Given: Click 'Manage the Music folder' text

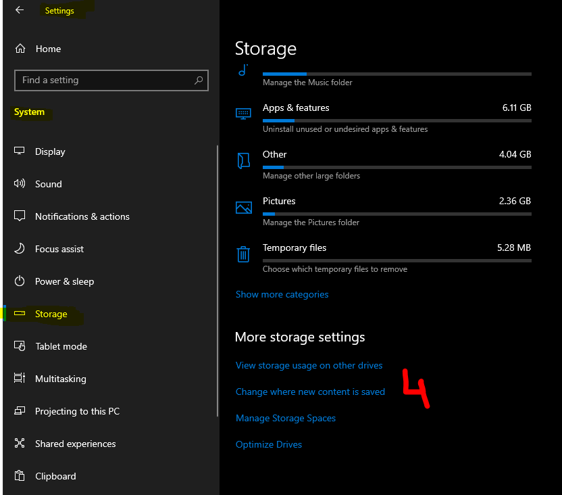Looking at the screenshot, I should (307, 82).
